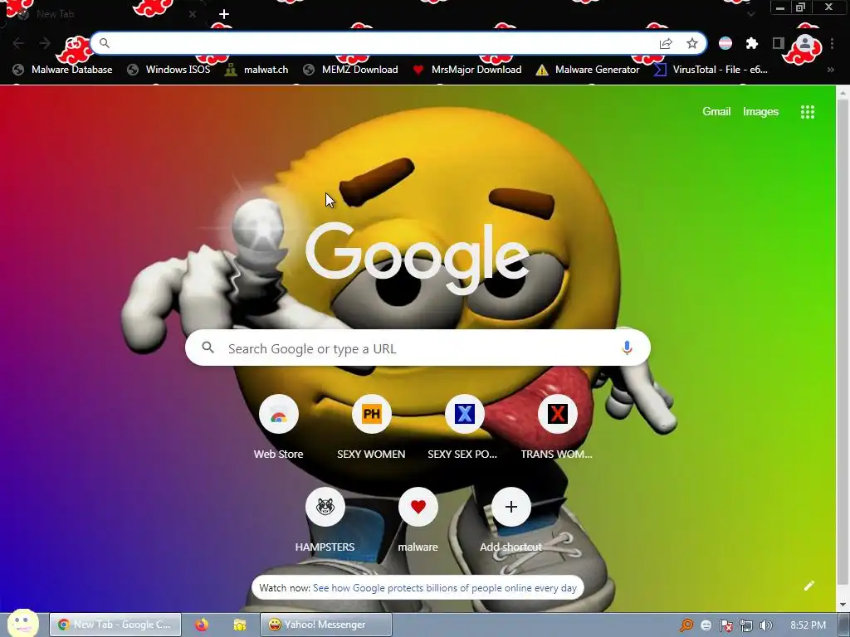Customize this page with pencil icon

pos(809,586)
